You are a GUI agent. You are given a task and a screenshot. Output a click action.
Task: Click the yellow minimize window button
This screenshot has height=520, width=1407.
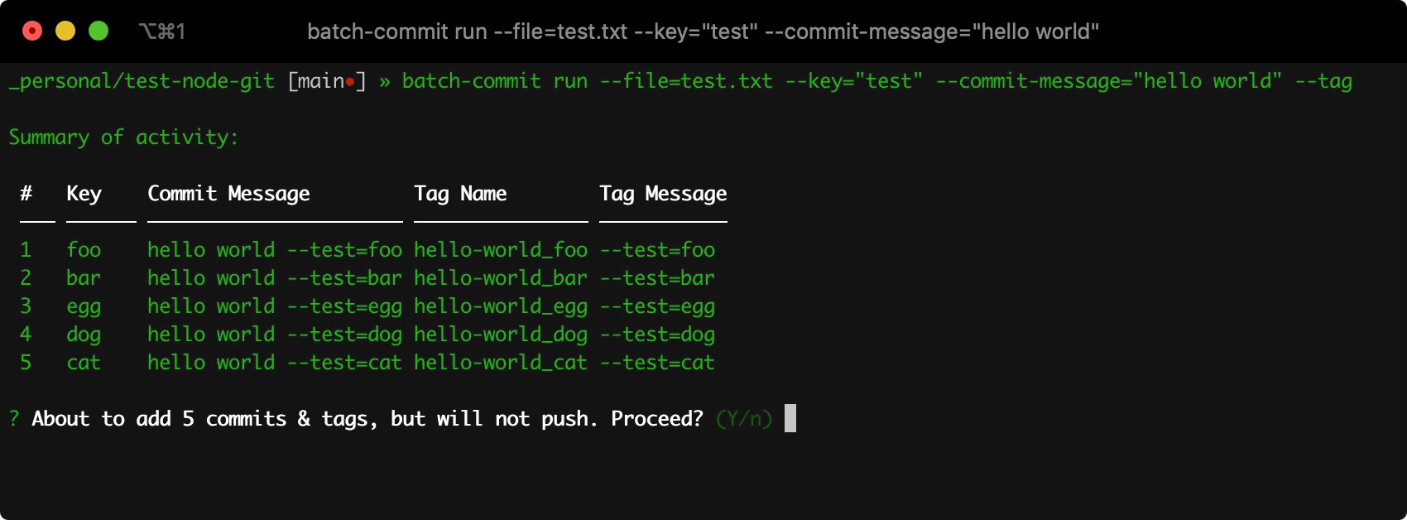tap(65, 31)
